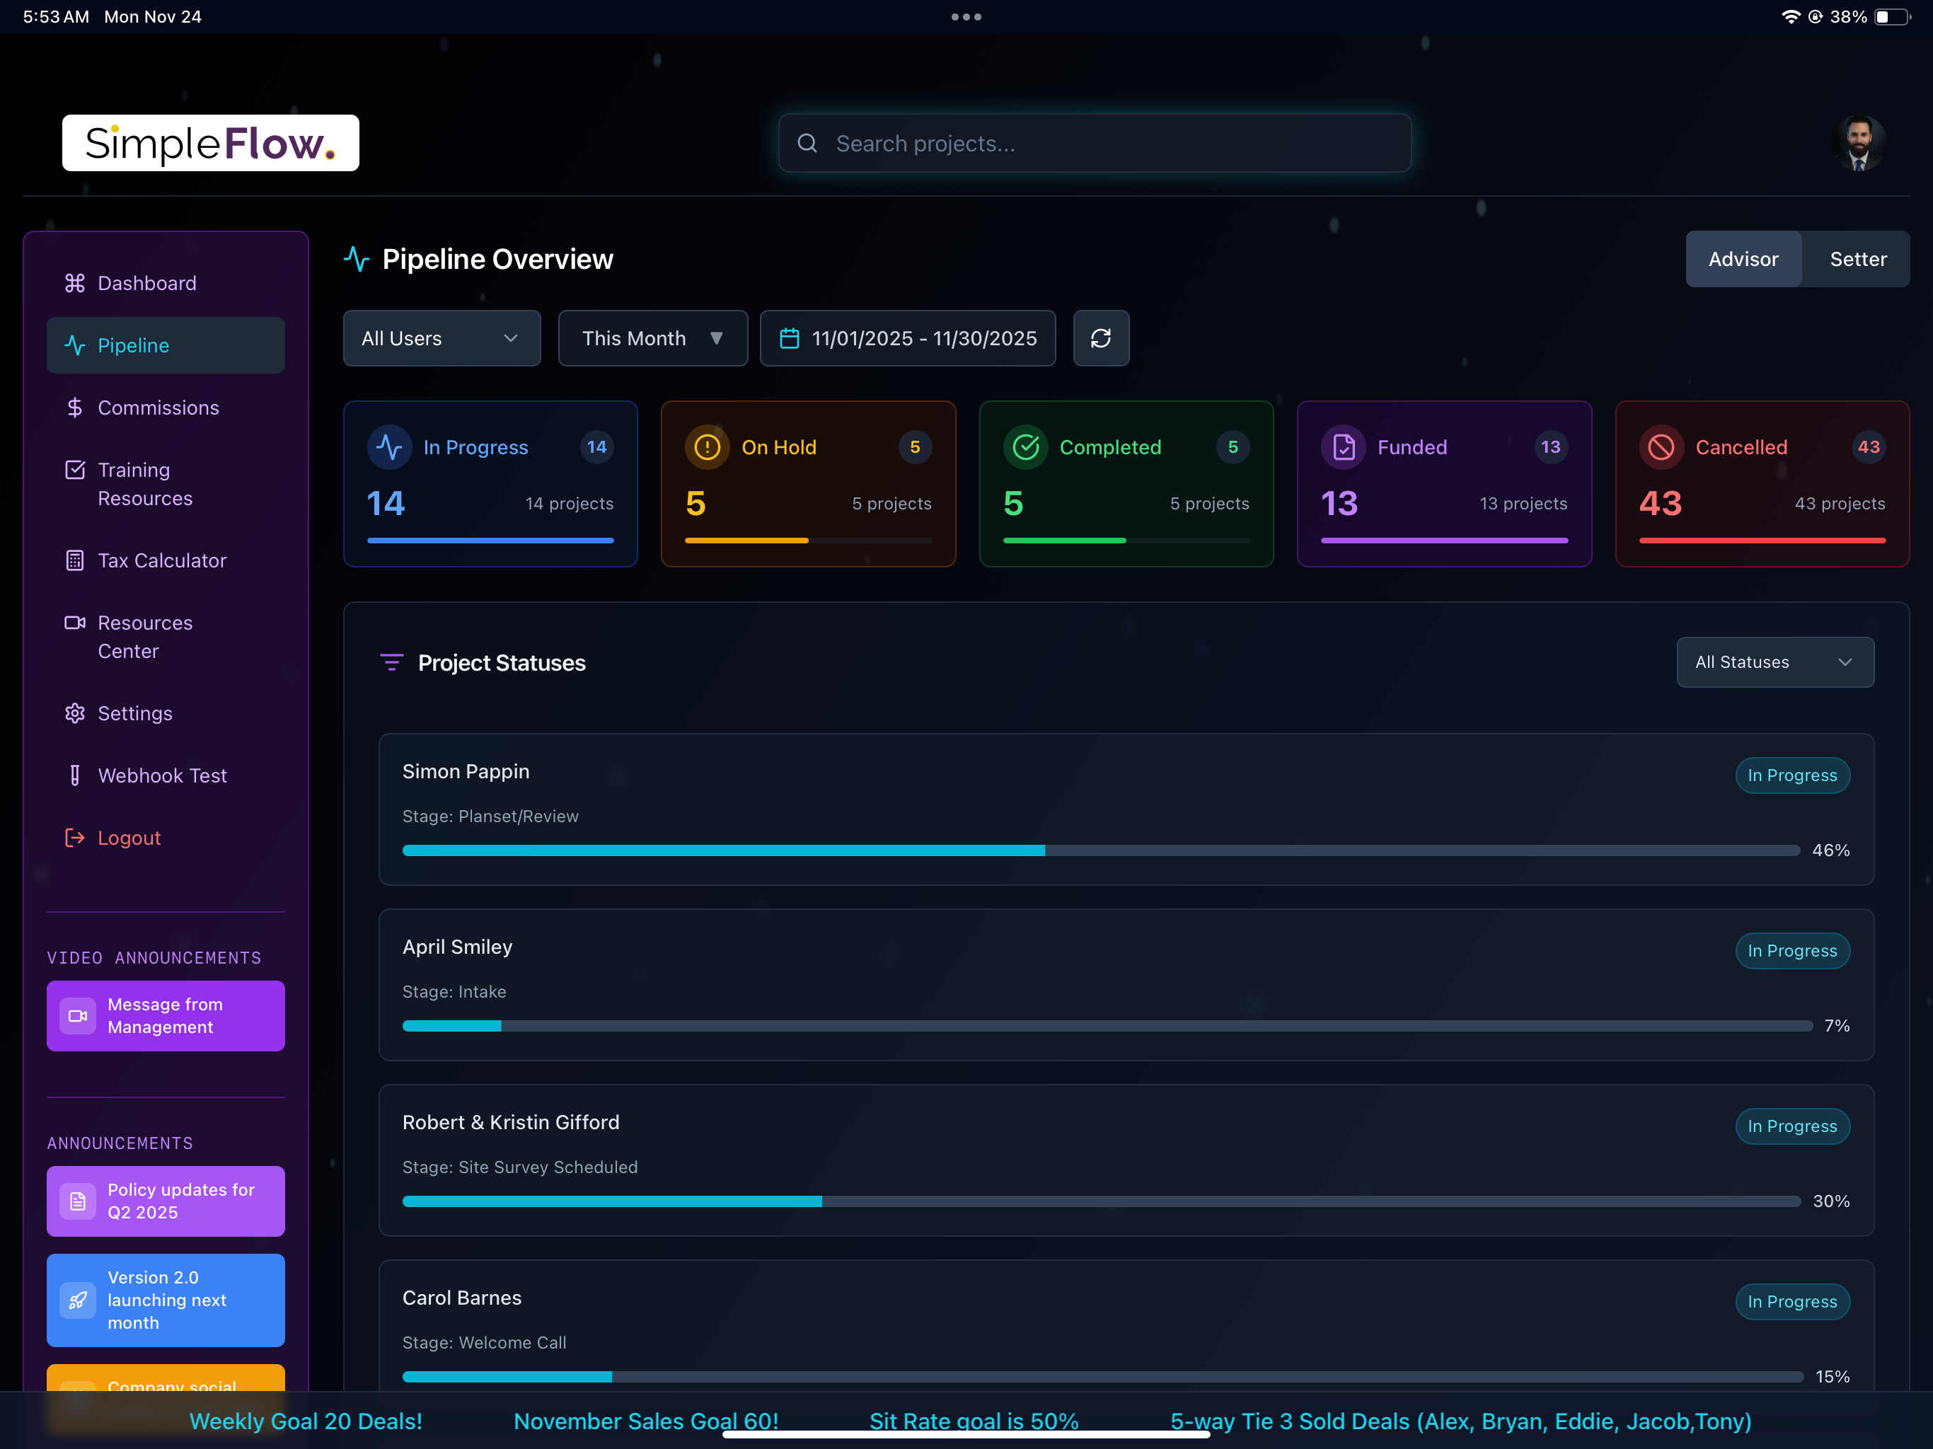The height and width of the screenshot is (1449, 1933).
Task: Click the search magnifier icon
Action: [807, 144]
